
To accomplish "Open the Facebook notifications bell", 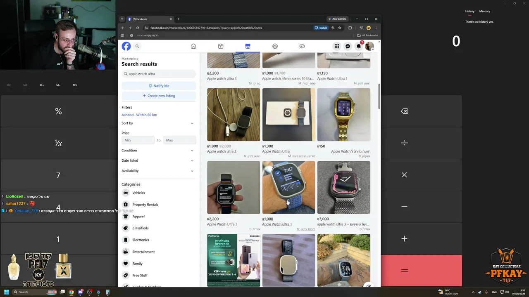I will pos(359,46).
